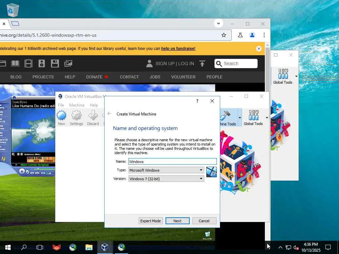This screenshot has height=254, width=339.
Task: Open Archive.org video film icon
Action: pyautogui.click(x=28, y=63)
